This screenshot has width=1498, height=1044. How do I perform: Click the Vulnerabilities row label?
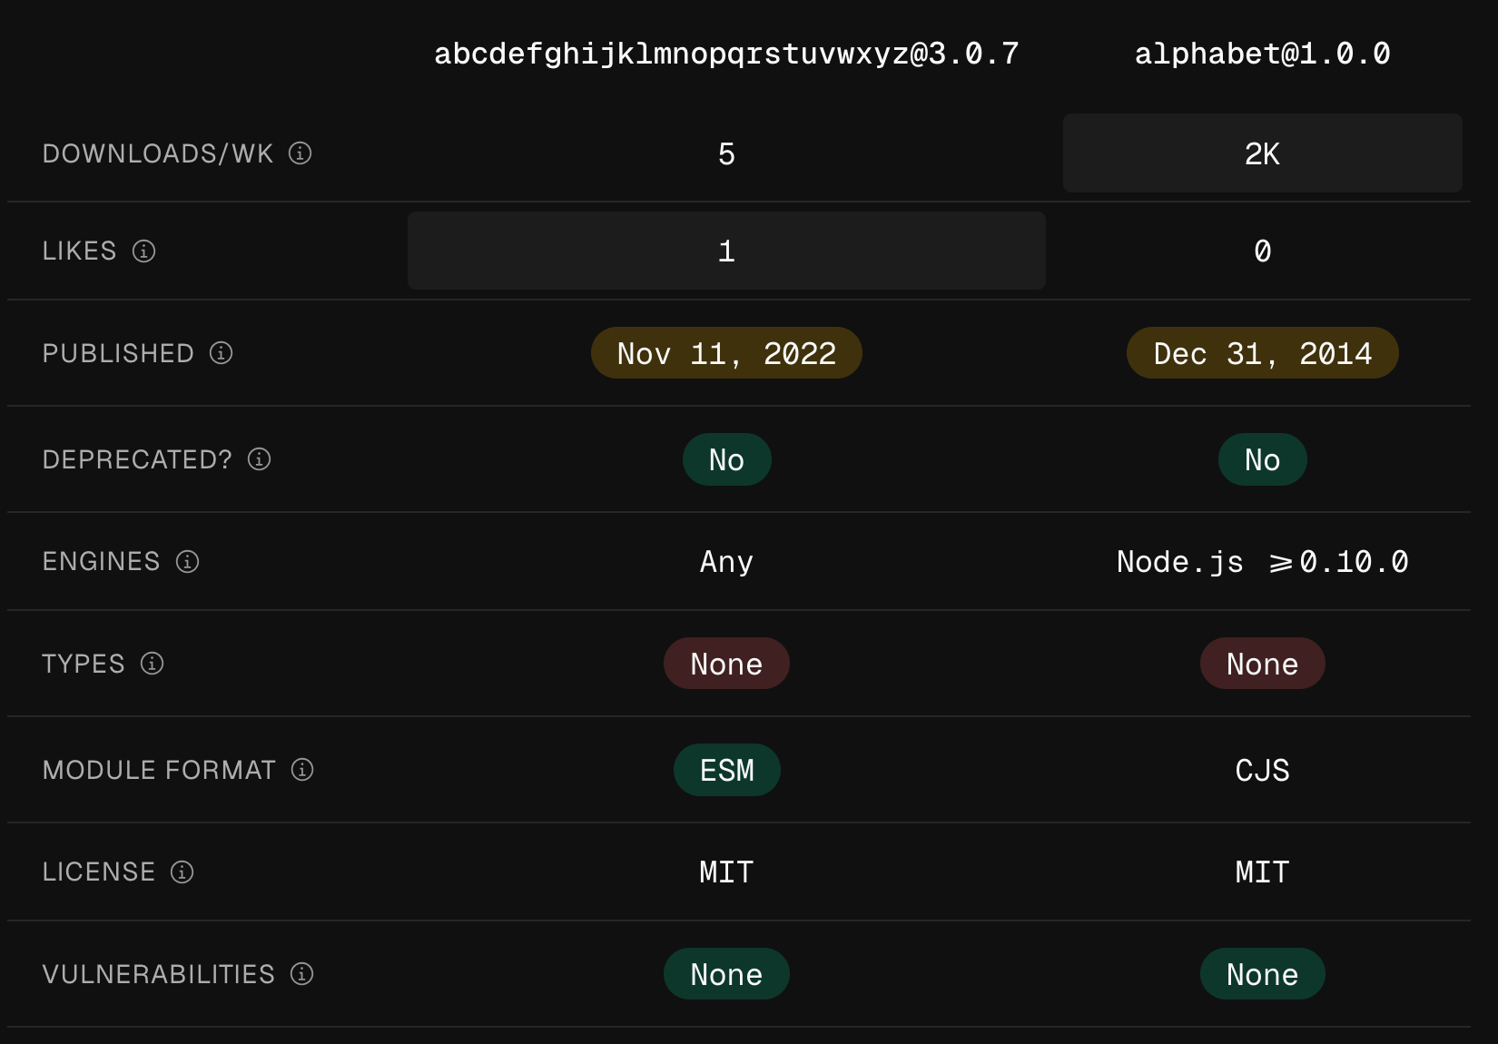click(x=158, y=974)
